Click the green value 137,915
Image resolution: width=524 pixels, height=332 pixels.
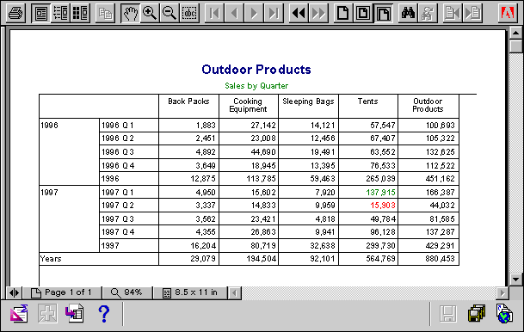tap(380, 193)
